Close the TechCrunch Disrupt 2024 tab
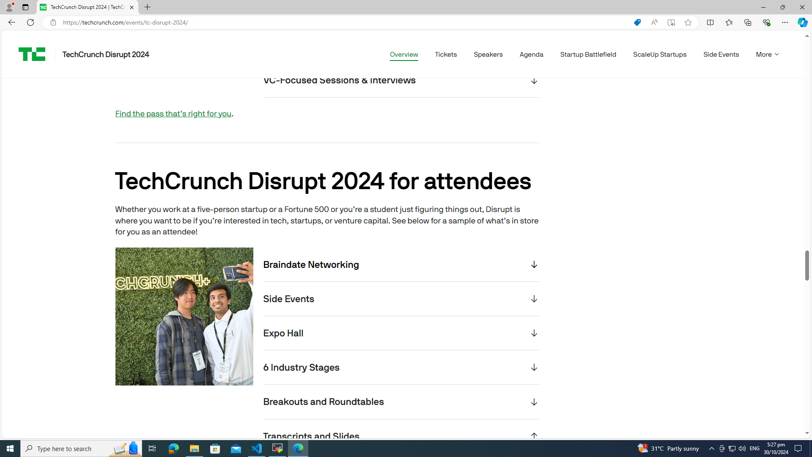Viewport: 812px width, 457px height. coord(132,7)
